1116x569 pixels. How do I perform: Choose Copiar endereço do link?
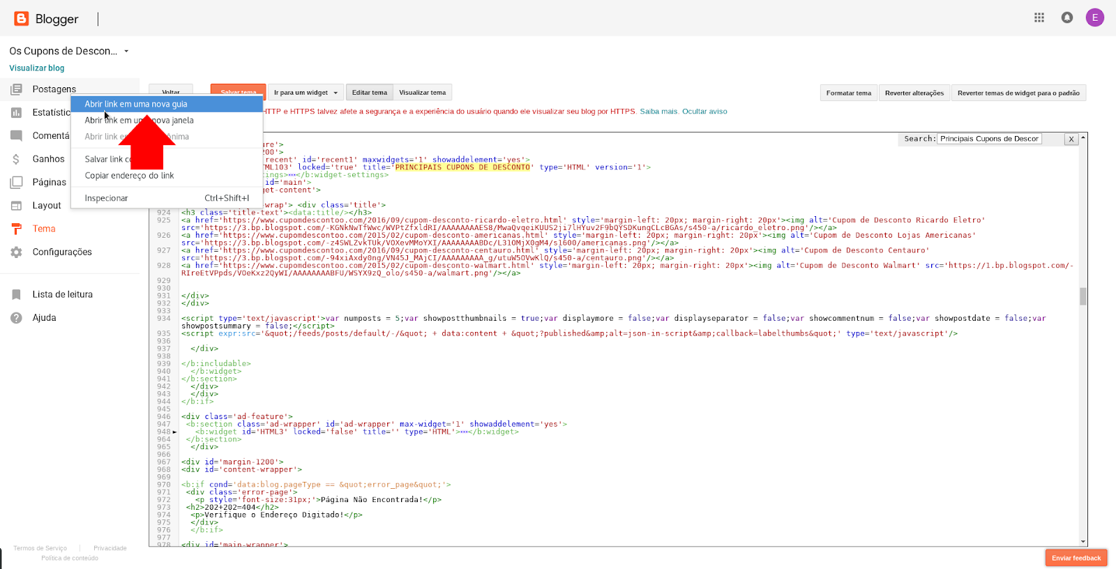pos(167,176)
